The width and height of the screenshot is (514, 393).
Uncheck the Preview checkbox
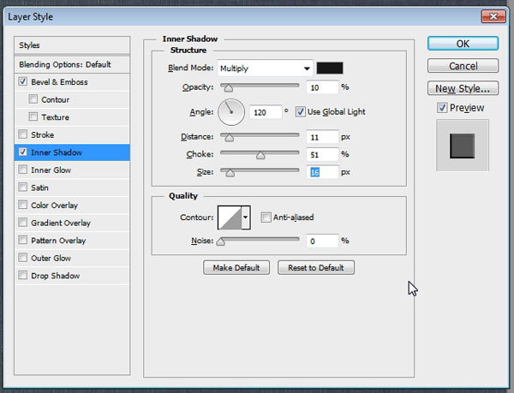441,108
